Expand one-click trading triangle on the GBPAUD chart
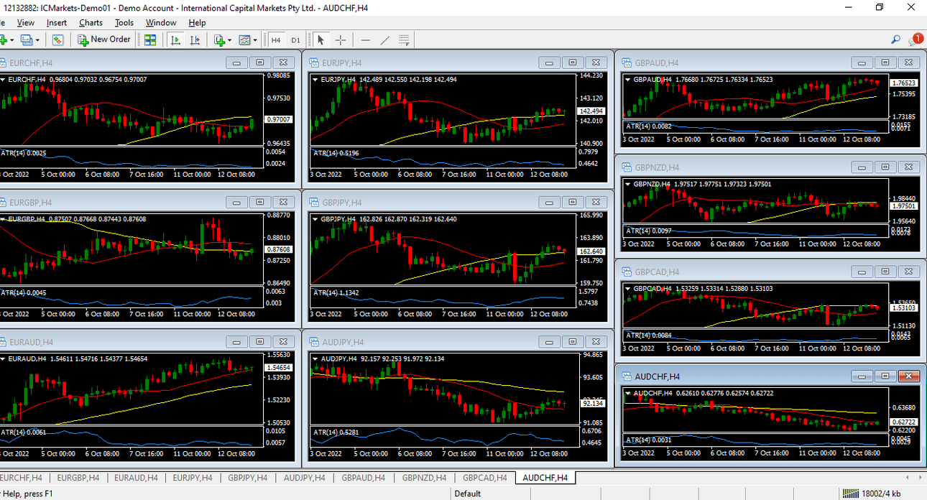This screenshot has height=500, width=927. click(628, 80)
